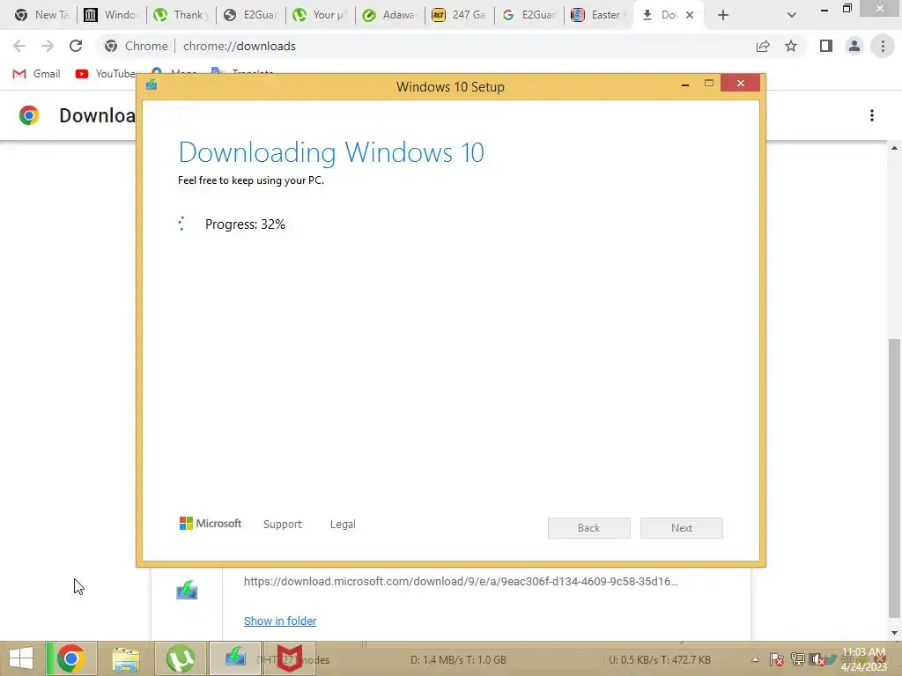The image size is (902, 676).
Task: Open Chrome's side panel
Action: click(826, 46)
